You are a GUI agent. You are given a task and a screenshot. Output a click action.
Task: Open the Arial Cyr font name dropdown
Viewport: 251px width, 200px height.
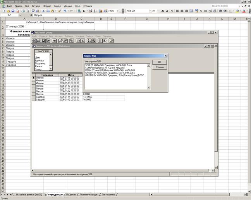[150, 11]
